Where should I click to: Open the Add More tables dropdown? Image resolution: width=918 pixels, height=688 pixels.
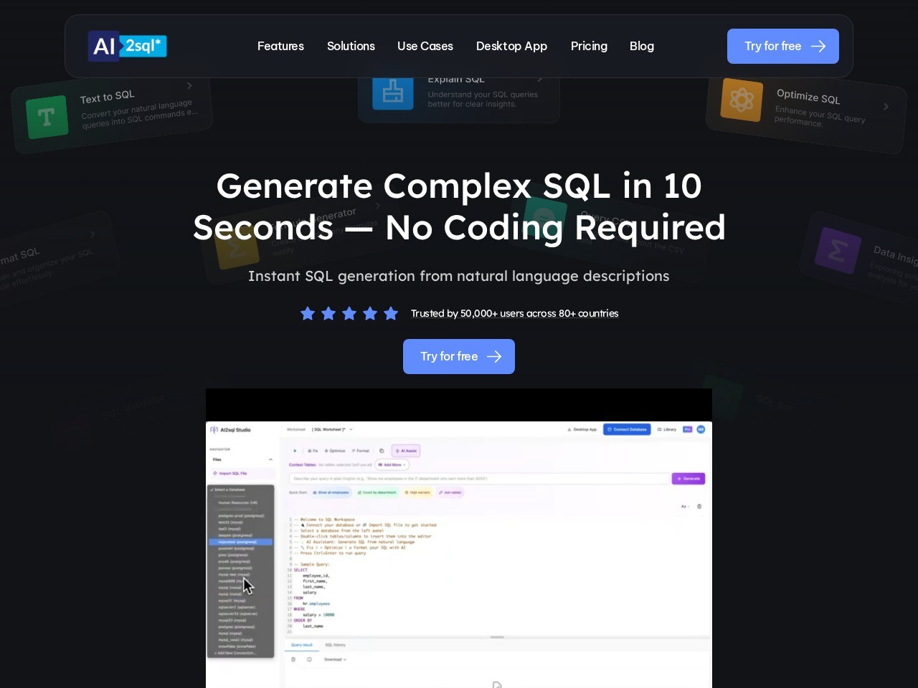[x=392, y=465]
